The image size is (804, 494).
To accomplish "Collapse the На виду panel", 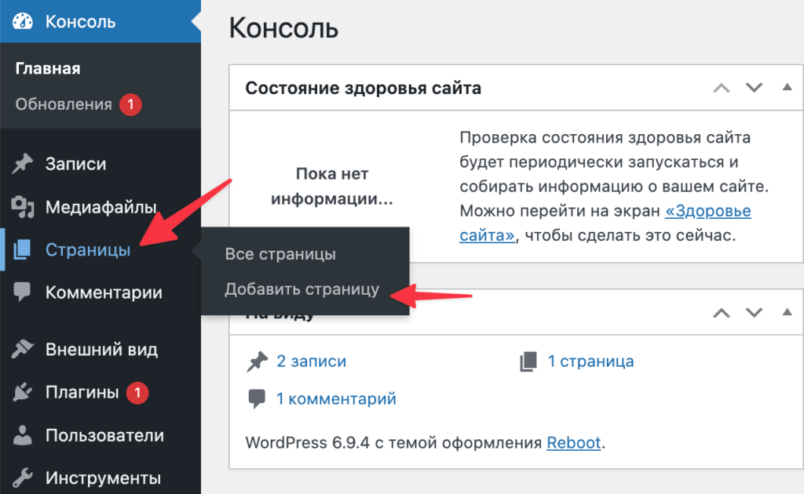I will tap(787, 312).
